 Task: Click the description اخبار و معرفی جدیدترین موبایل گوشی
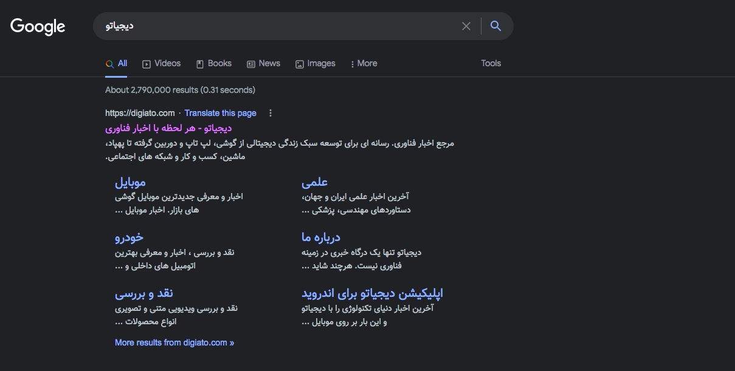point(179,203)
